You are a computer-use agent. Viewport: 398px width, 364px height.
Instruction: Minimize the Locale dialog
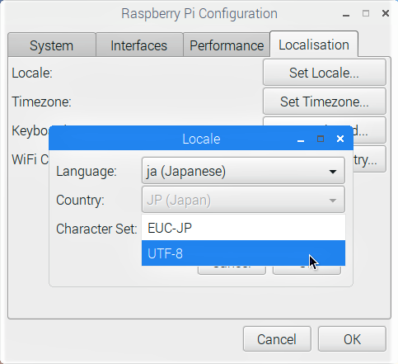[301, 139]
